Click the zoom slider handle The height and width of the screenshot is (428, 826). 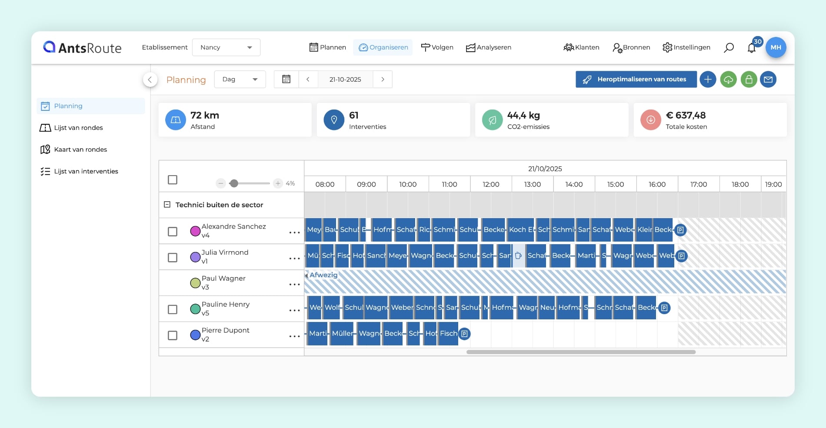click(234, 183)
